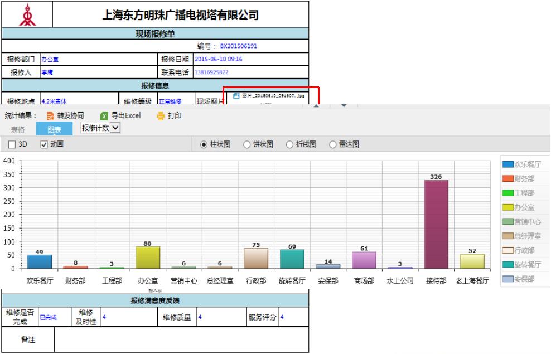Click the 报修日期 value 2015-06-10 09:16

pos(219,59)
